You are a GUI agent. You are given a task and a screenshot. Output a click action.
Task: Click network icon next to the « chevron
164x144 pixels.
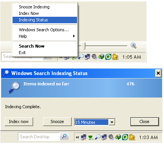84,137
